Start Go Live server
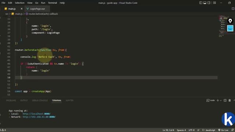Screen dimensions: 235x132 pyautogui.click(x=223, y=130)
